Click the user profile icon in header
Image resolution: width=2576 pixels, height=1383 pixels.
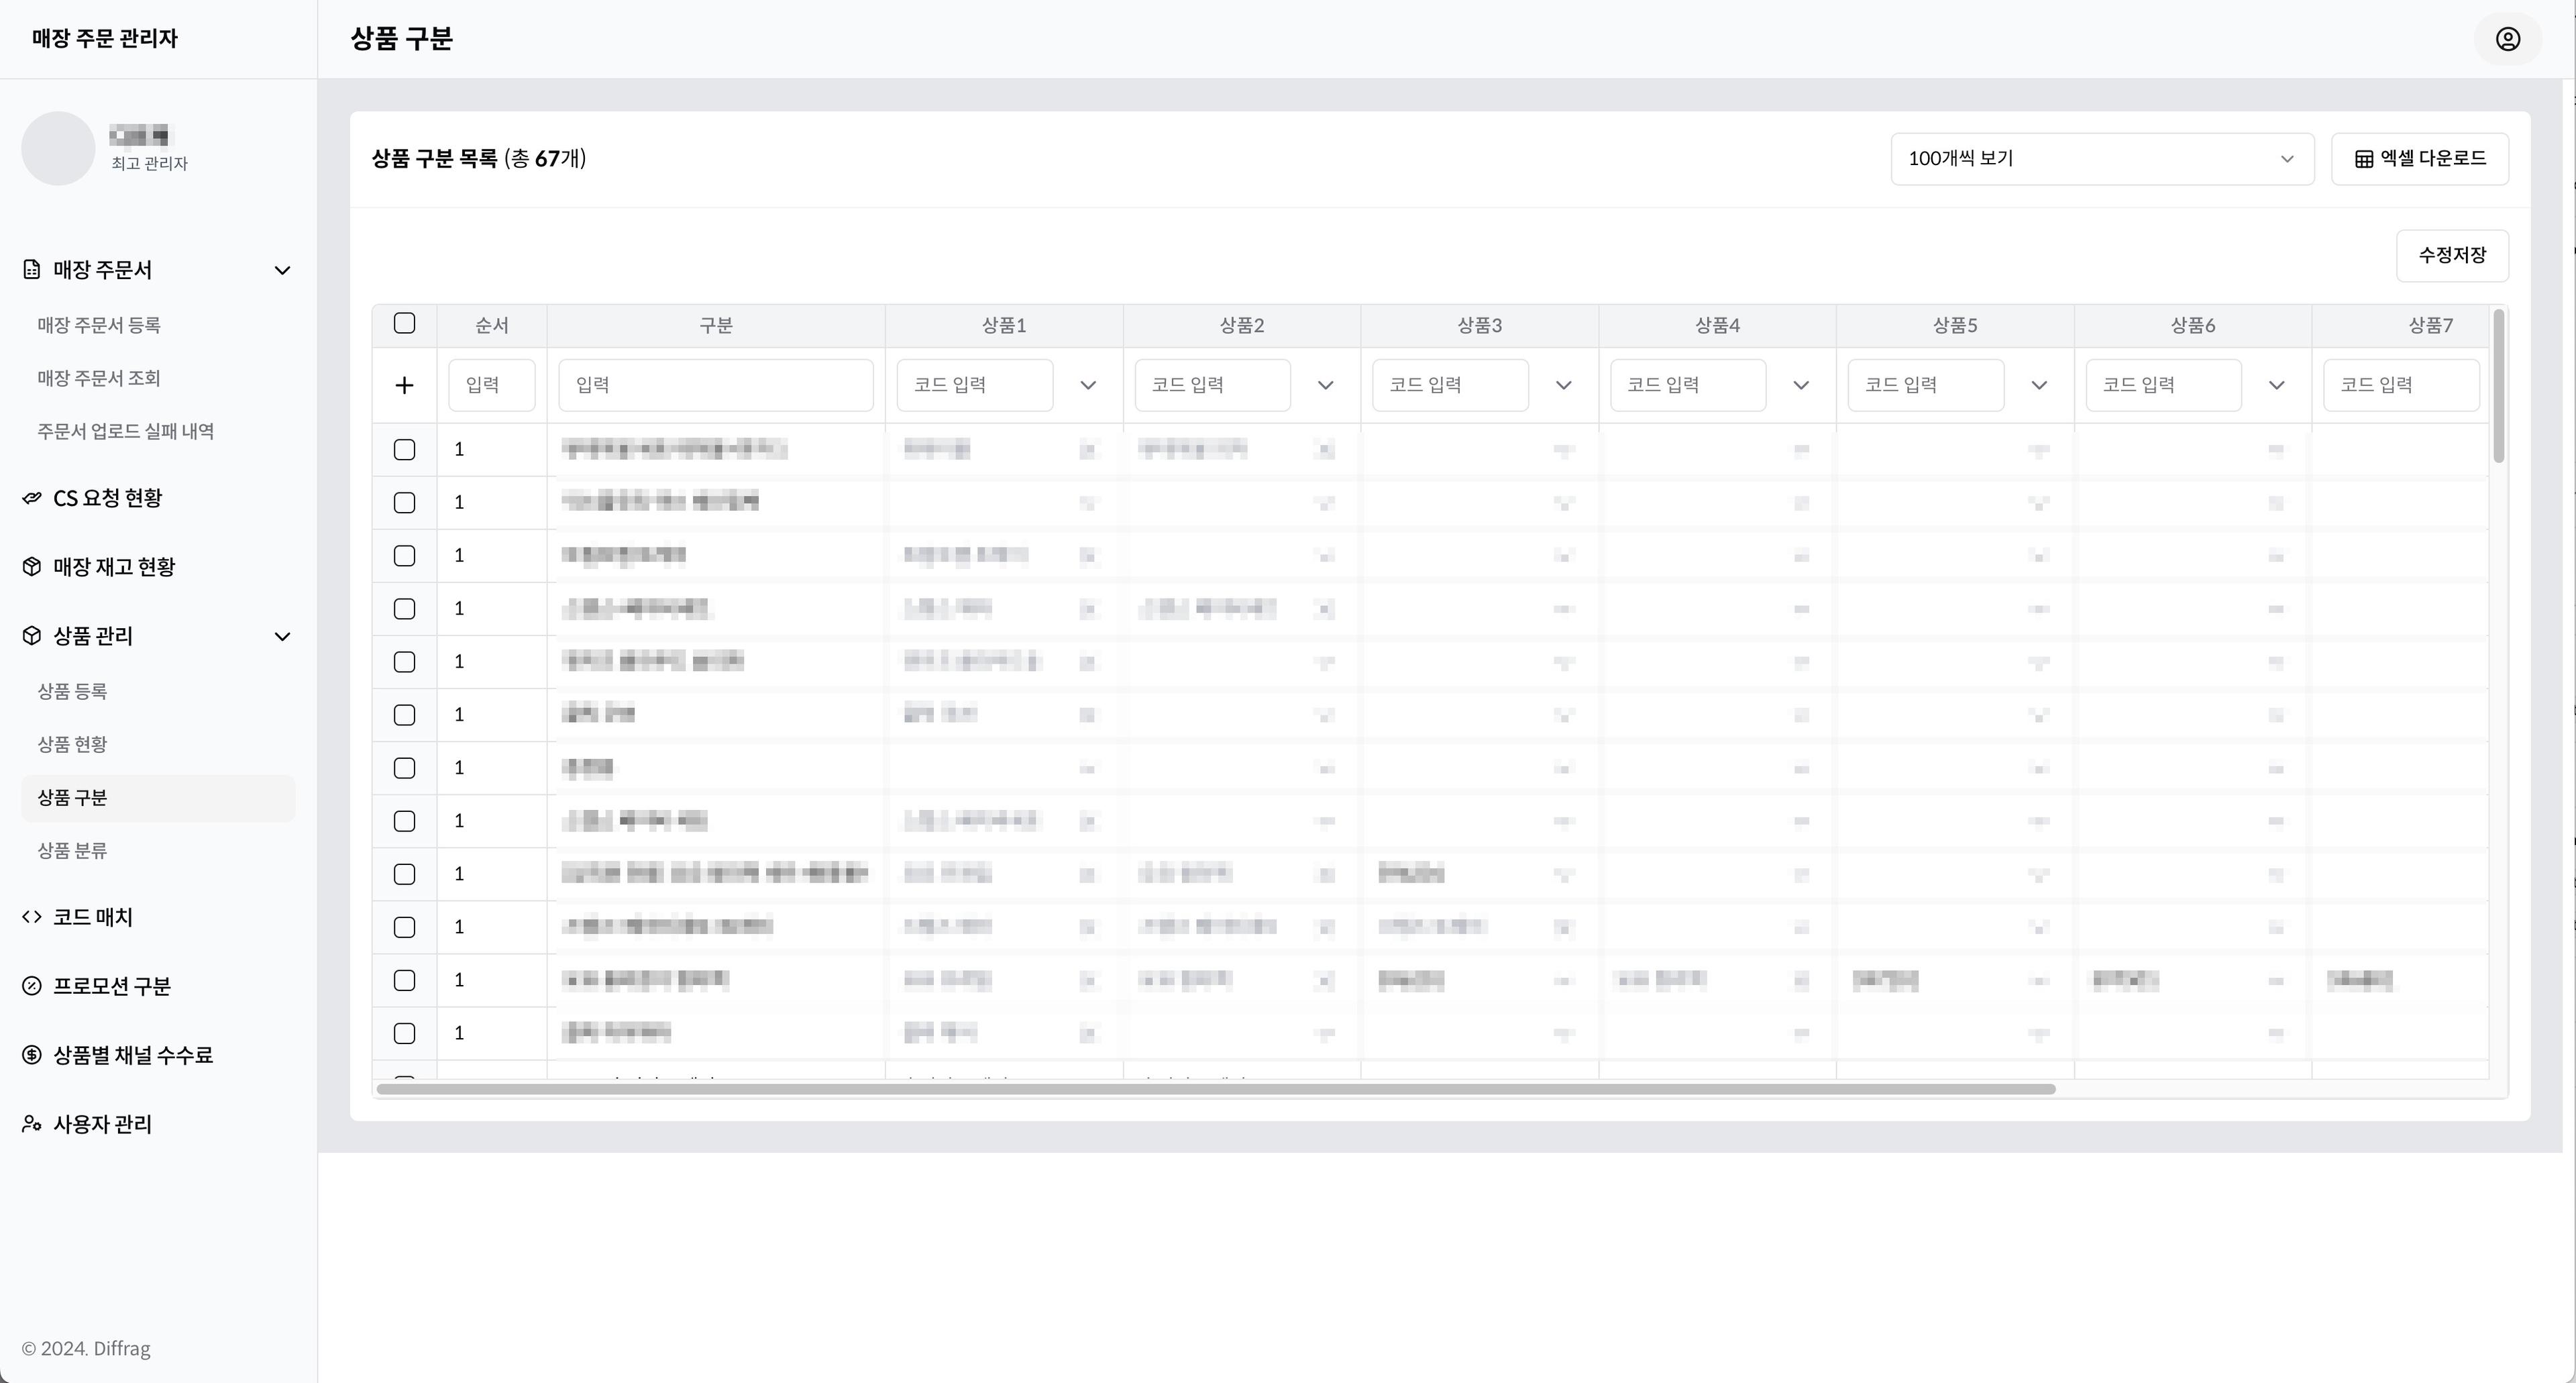2507,39
